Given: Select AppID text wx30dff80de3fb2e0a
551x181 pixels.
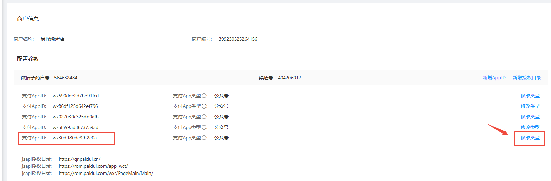Looking at the screenshot, I should pos(75,138).
